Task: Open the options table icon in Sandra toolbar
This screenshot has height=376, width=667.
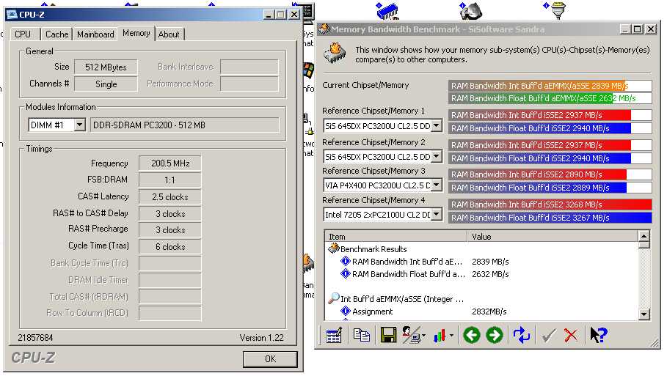Action: (333, 335)
